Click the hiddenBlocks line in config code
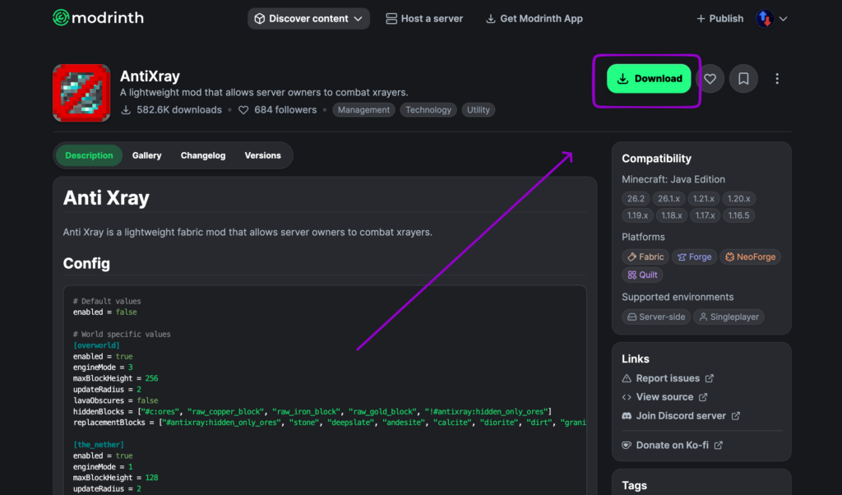Image resolution: width=842 pixels, height=495 pixels. click(x=312, y=411)
